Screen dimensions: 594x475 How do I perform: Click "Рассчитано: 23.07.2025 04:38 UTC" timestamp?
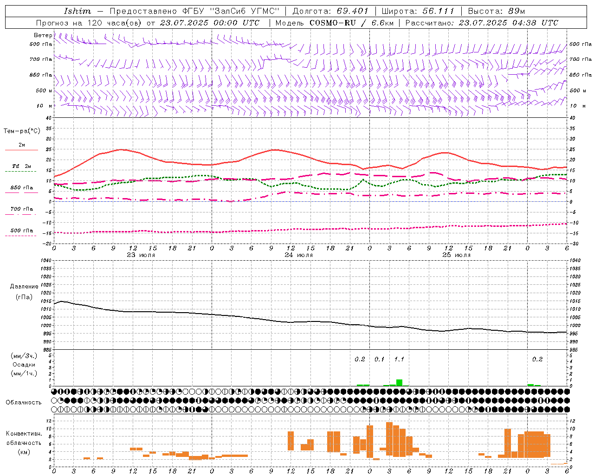coord(482,23)
